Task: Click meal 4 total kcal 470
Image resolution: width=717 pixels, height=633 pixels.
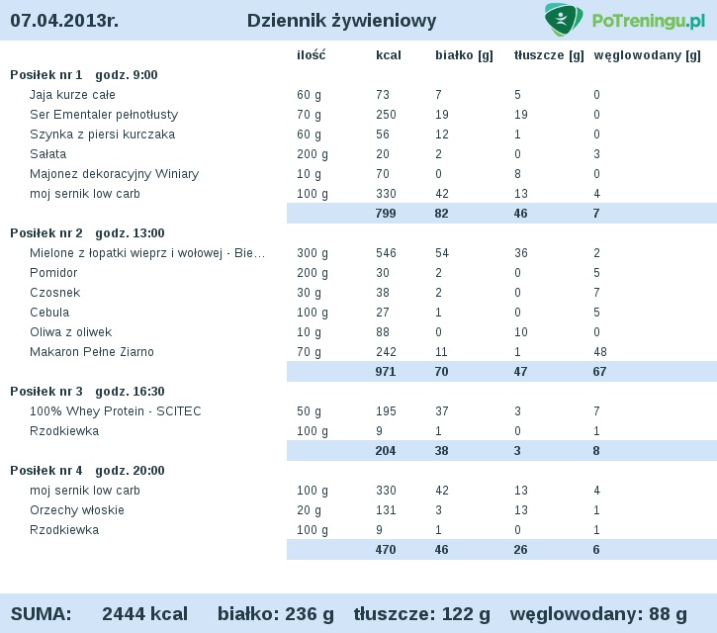Action: 386,550
